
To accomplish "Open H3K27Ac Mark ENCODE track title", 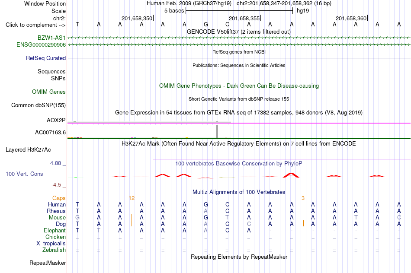I will coord(239,144).
